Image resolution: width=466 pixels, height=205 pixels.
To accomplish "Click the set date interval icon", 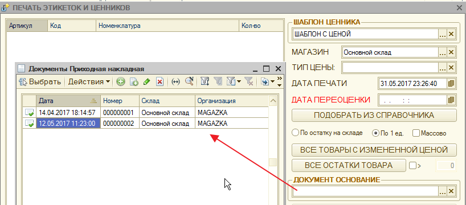I will coord(176,81).
